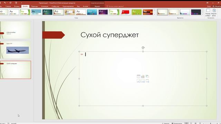Select the solid lime green theme
221x124 pixels.
[137, 12]
